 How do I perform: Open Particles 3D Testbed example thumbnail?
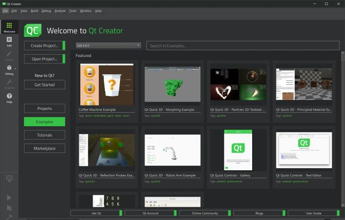point(238,84)
